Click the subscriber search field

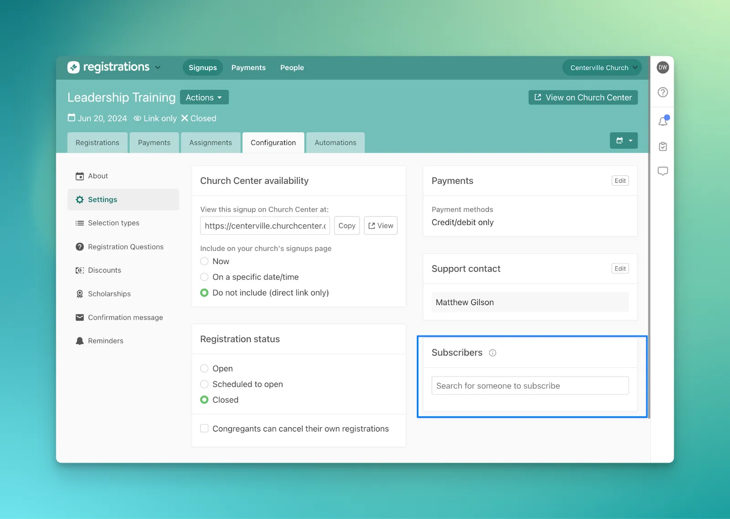[x=530, y=386]
